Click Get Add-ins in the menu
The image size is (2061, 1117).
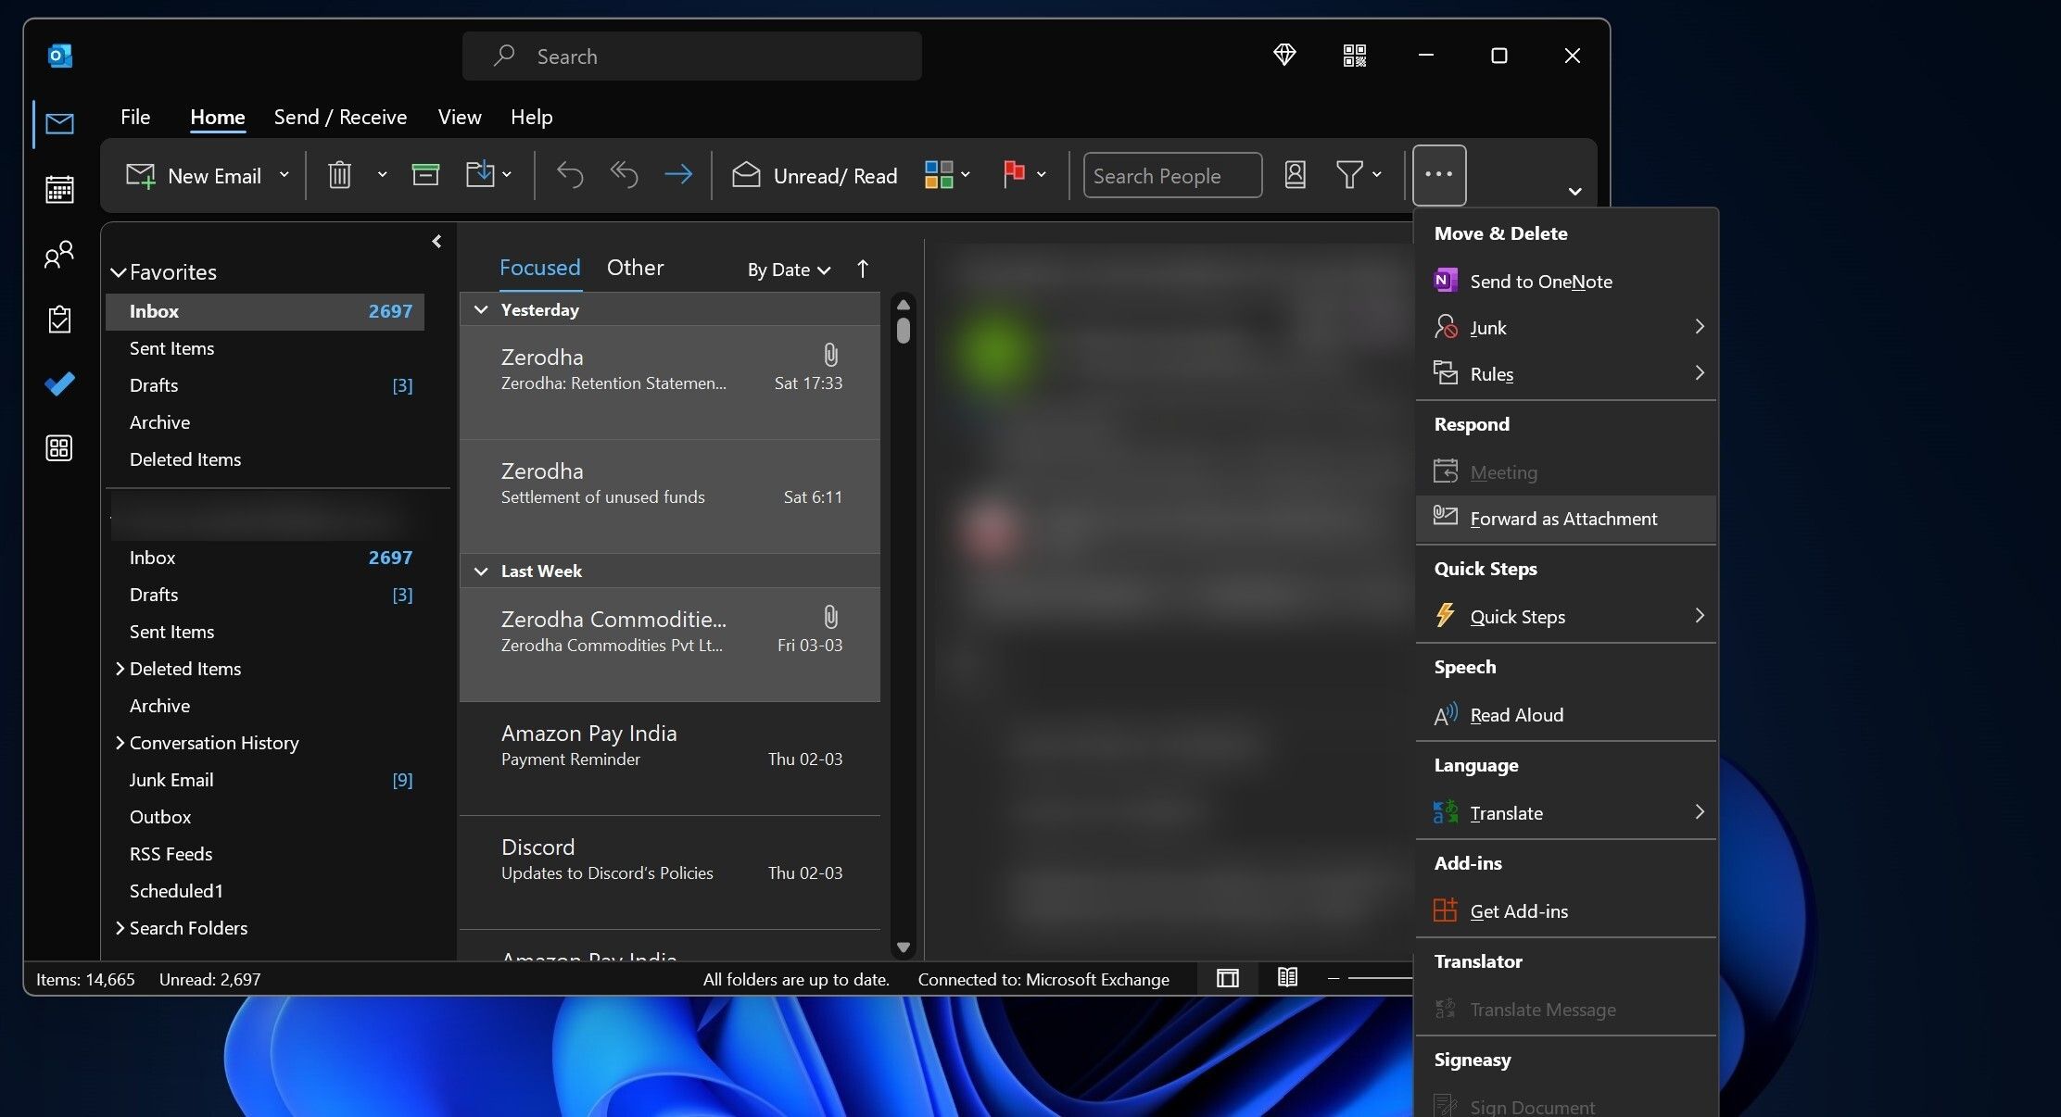(1518, 910)
